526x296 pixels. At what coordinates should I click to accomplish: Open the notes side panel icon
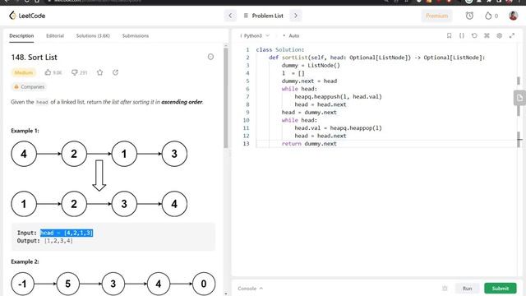point(519,98)
